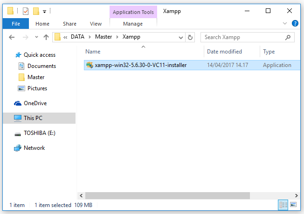Click the xampp installer application icon

90,65
